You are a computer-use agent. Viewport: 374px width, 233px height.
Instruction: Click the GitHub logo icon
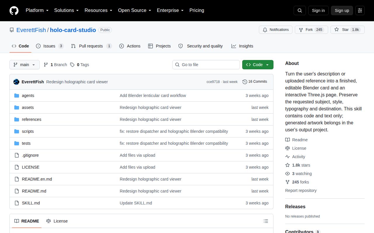(14, 10)
